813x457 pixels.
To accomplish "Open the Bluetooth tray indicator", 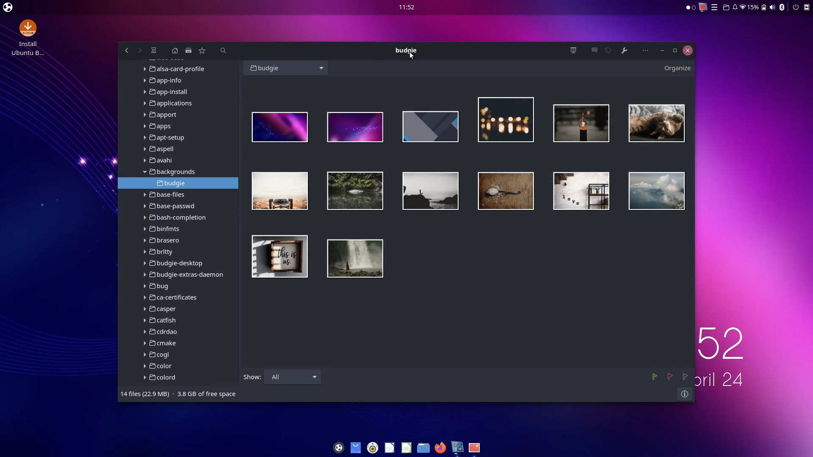I will (782, 7).
